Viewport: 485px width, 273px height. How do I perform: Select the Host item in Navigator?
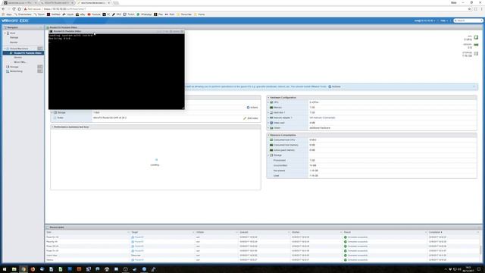[12, 33]
